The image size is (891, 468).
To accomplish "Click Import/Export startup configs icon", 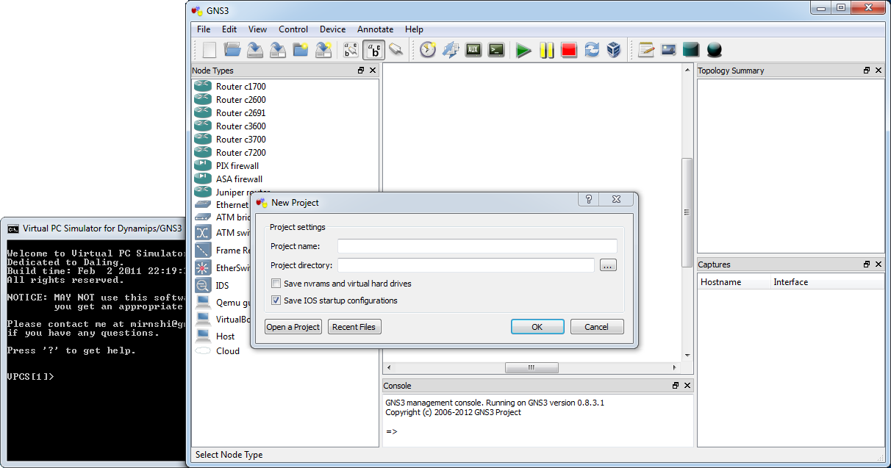I will (451, 50).
